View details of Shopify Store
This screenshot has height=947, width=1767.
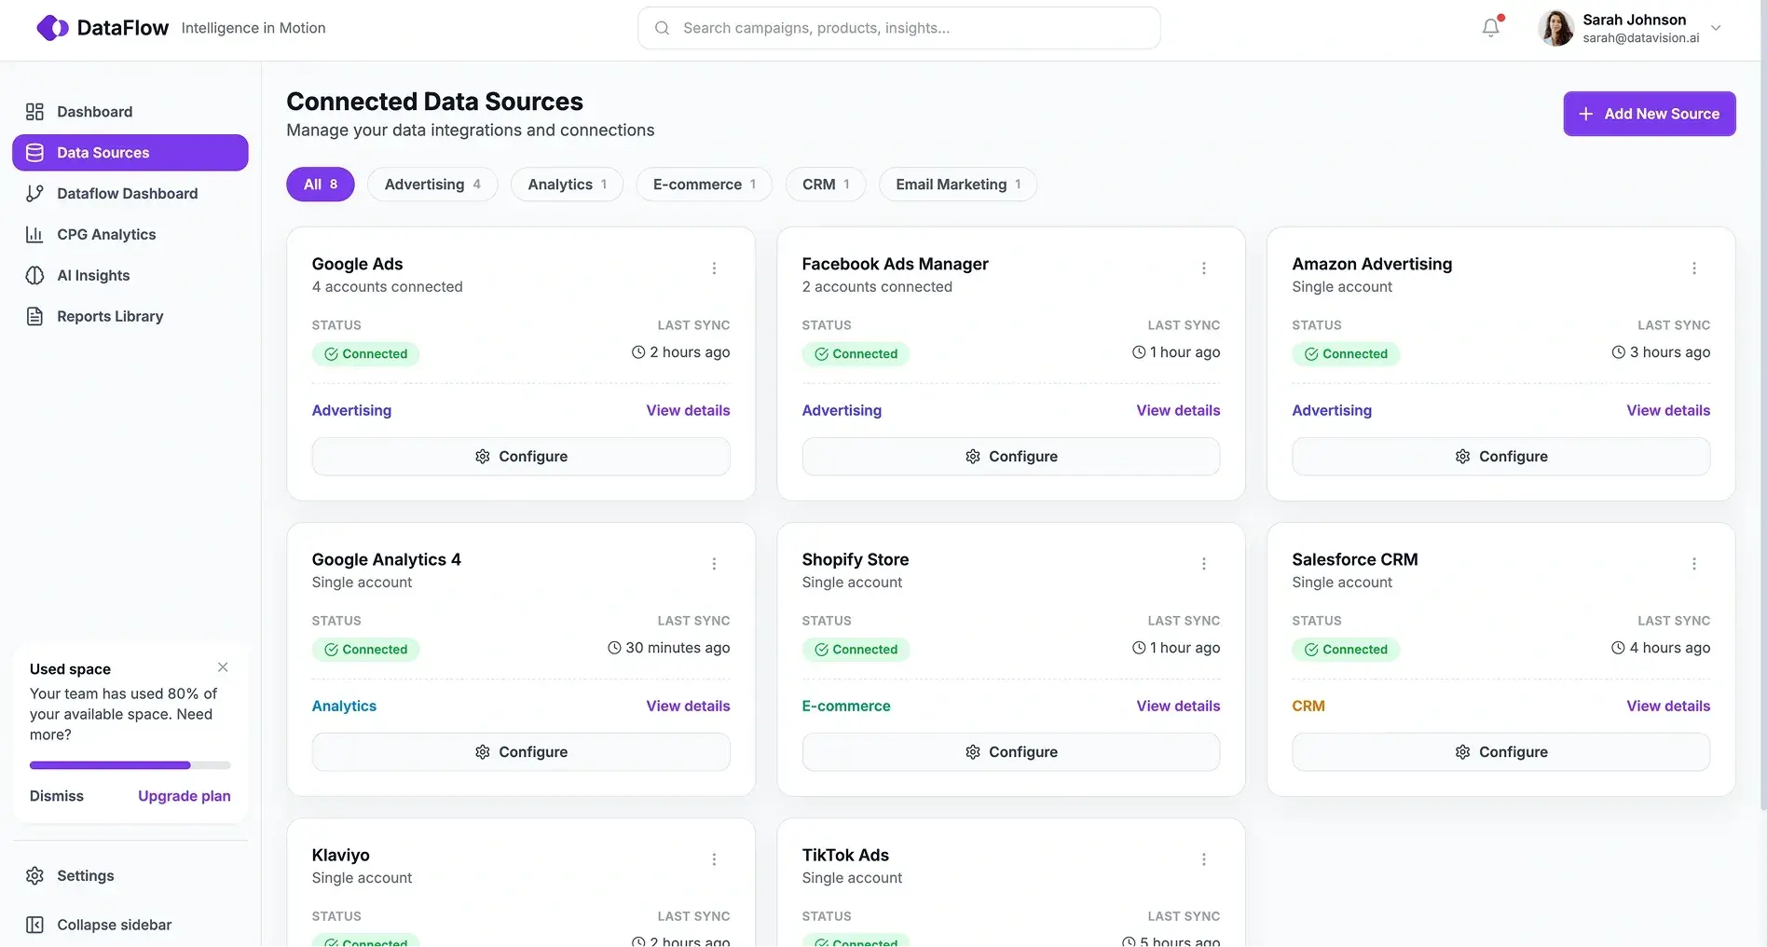pyautogui.click(x=1177, y=706)
